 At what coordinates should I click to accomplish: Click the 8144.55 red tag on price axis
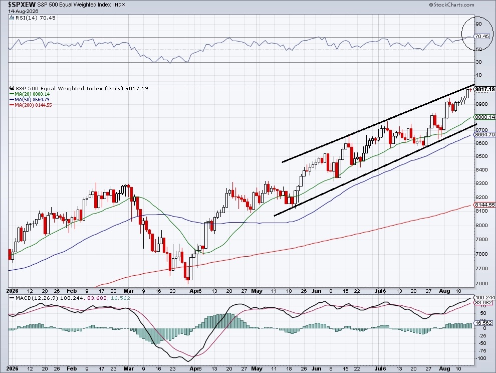[x=485, y=205]
